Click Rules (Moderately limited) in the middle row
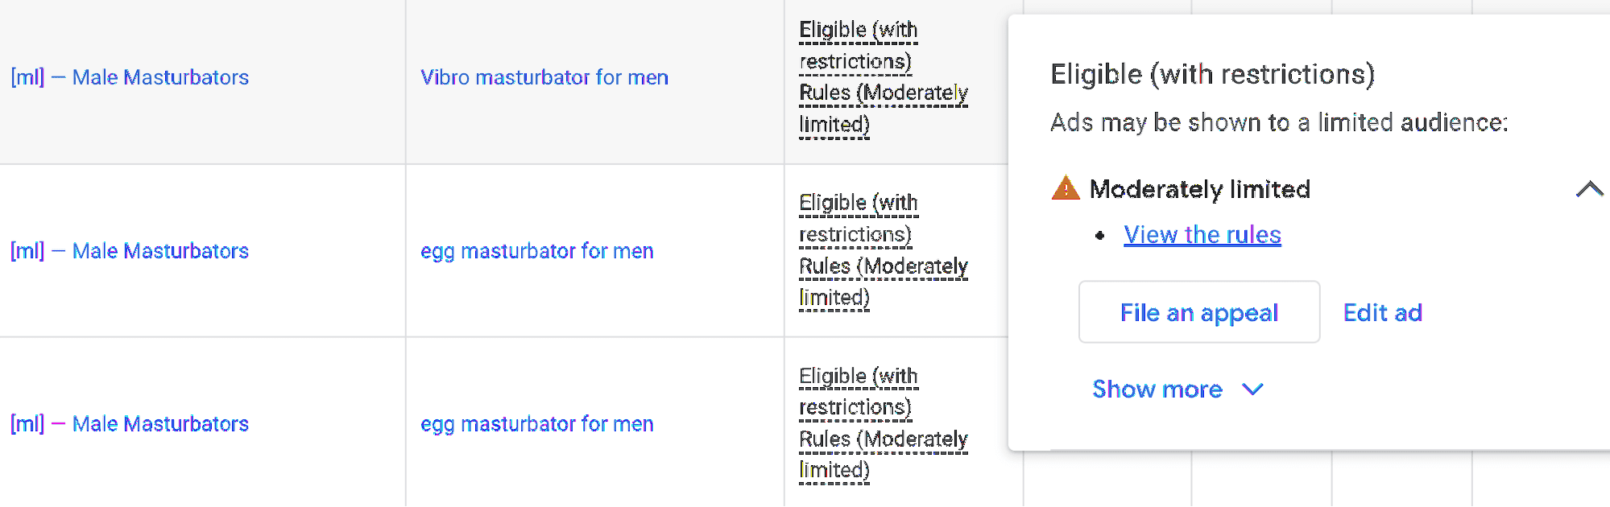The image size is (1610, 507). tap(883, 282)
